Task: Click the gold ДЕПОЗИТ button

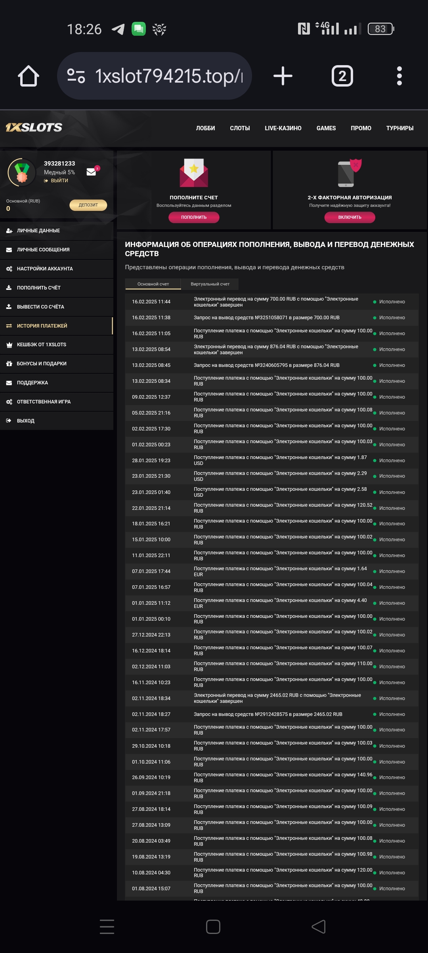Action: click(88, 205)
